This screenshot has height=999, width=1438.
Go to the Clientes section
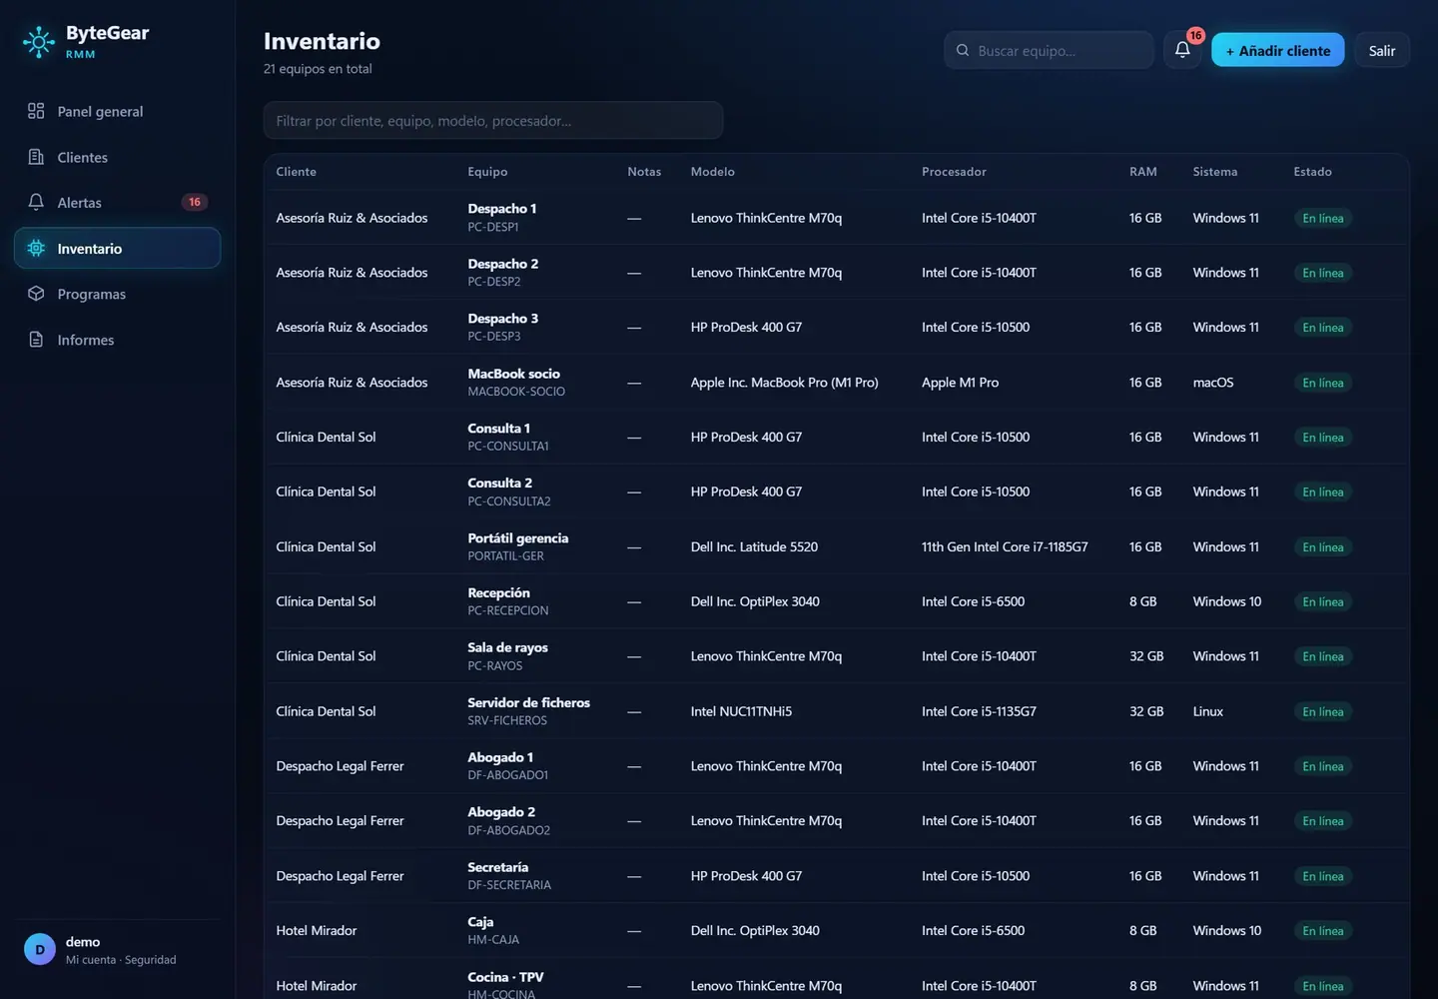(117, 157)
